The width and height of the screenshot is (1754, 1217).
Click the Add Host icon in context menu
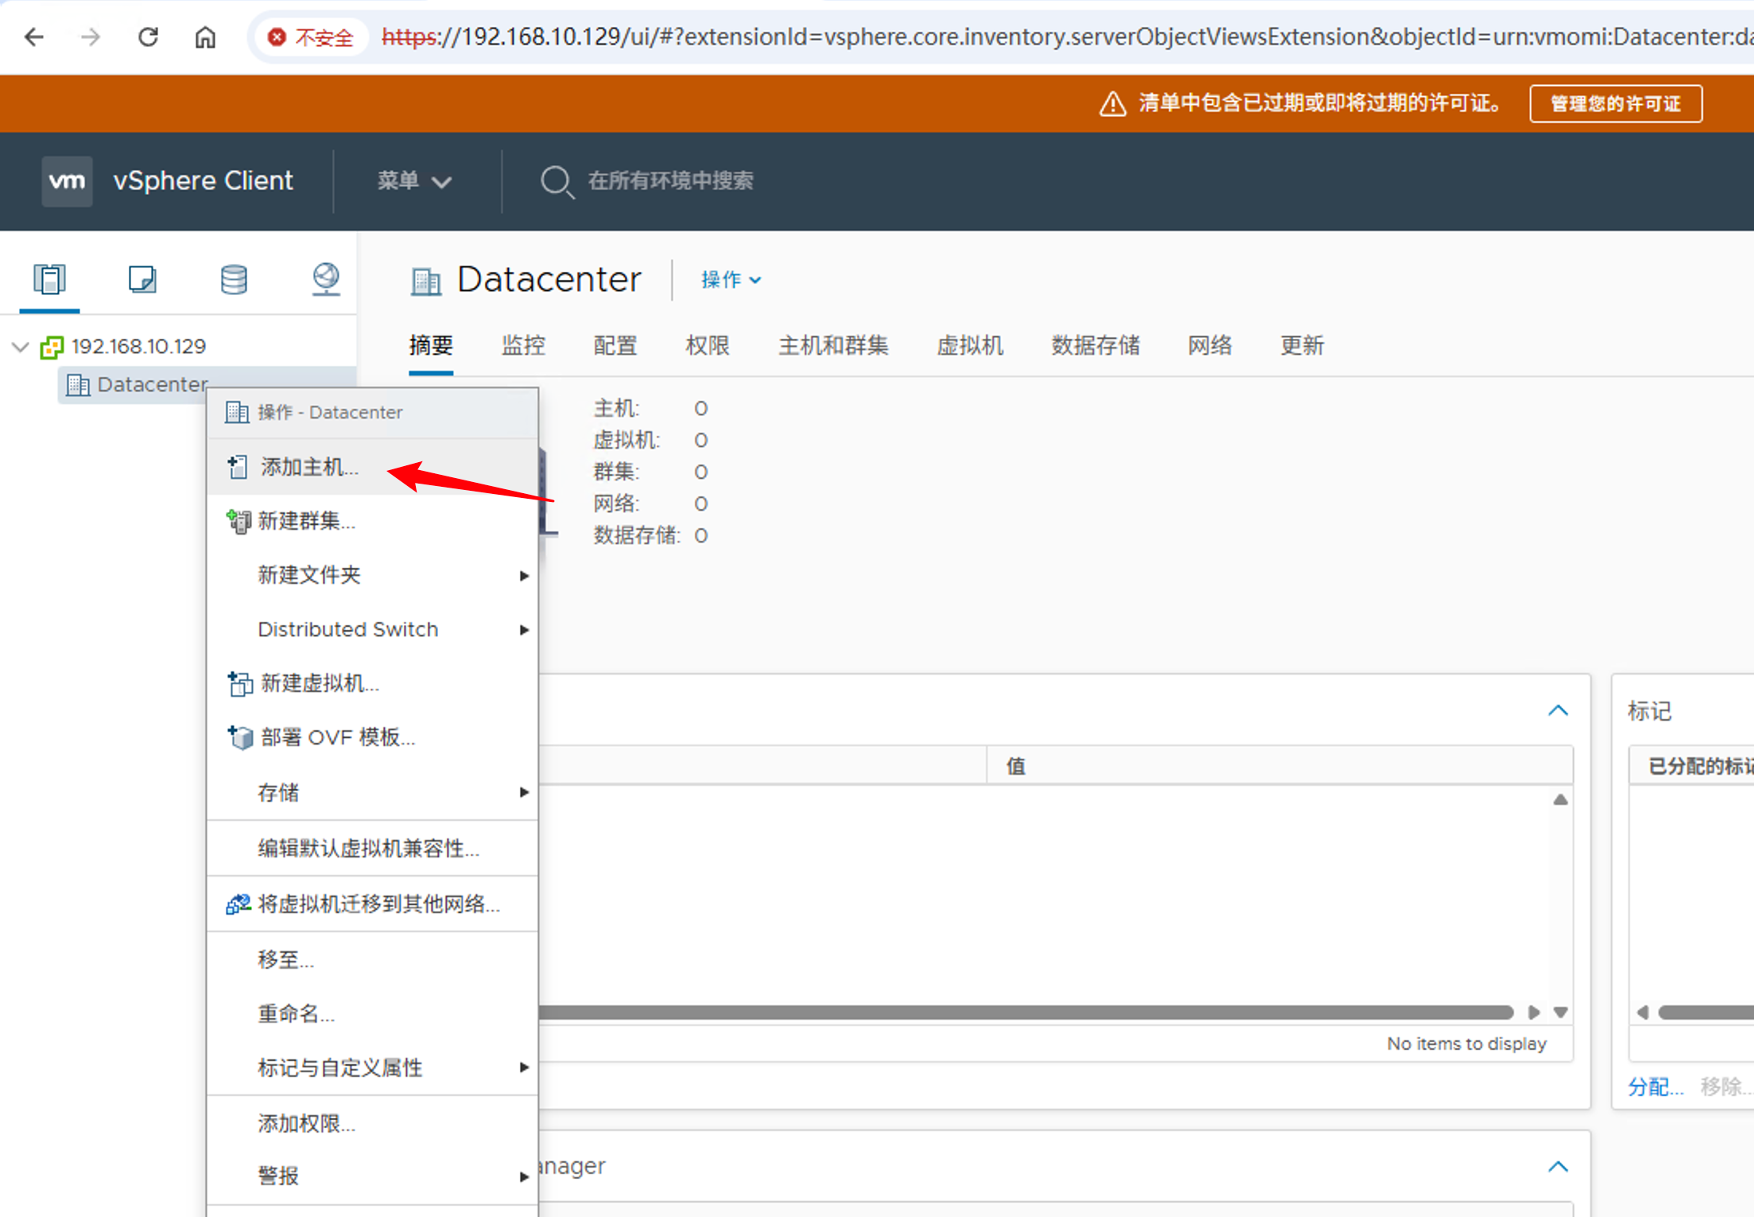click(237, 467)
